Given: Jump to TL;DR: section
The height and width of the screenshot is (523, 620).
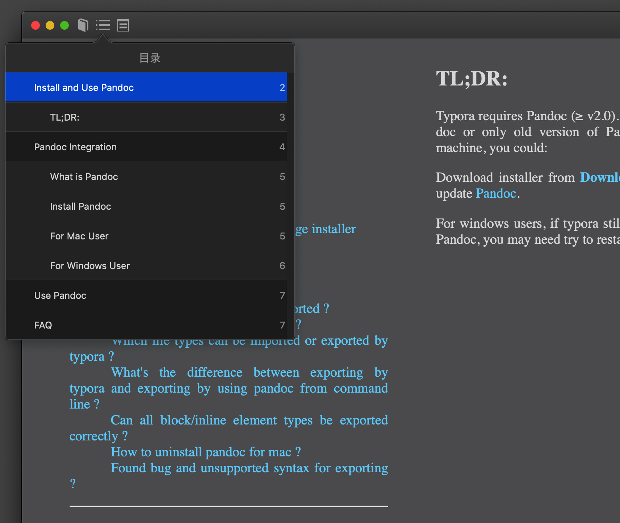Looking at the screenshot, I should (146, 117).
